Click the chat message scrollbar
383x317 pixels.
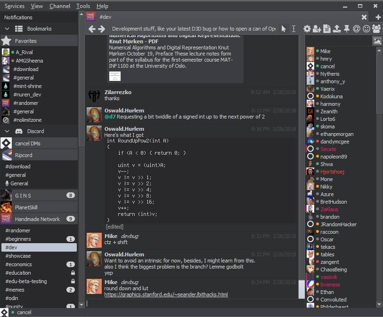302,188
